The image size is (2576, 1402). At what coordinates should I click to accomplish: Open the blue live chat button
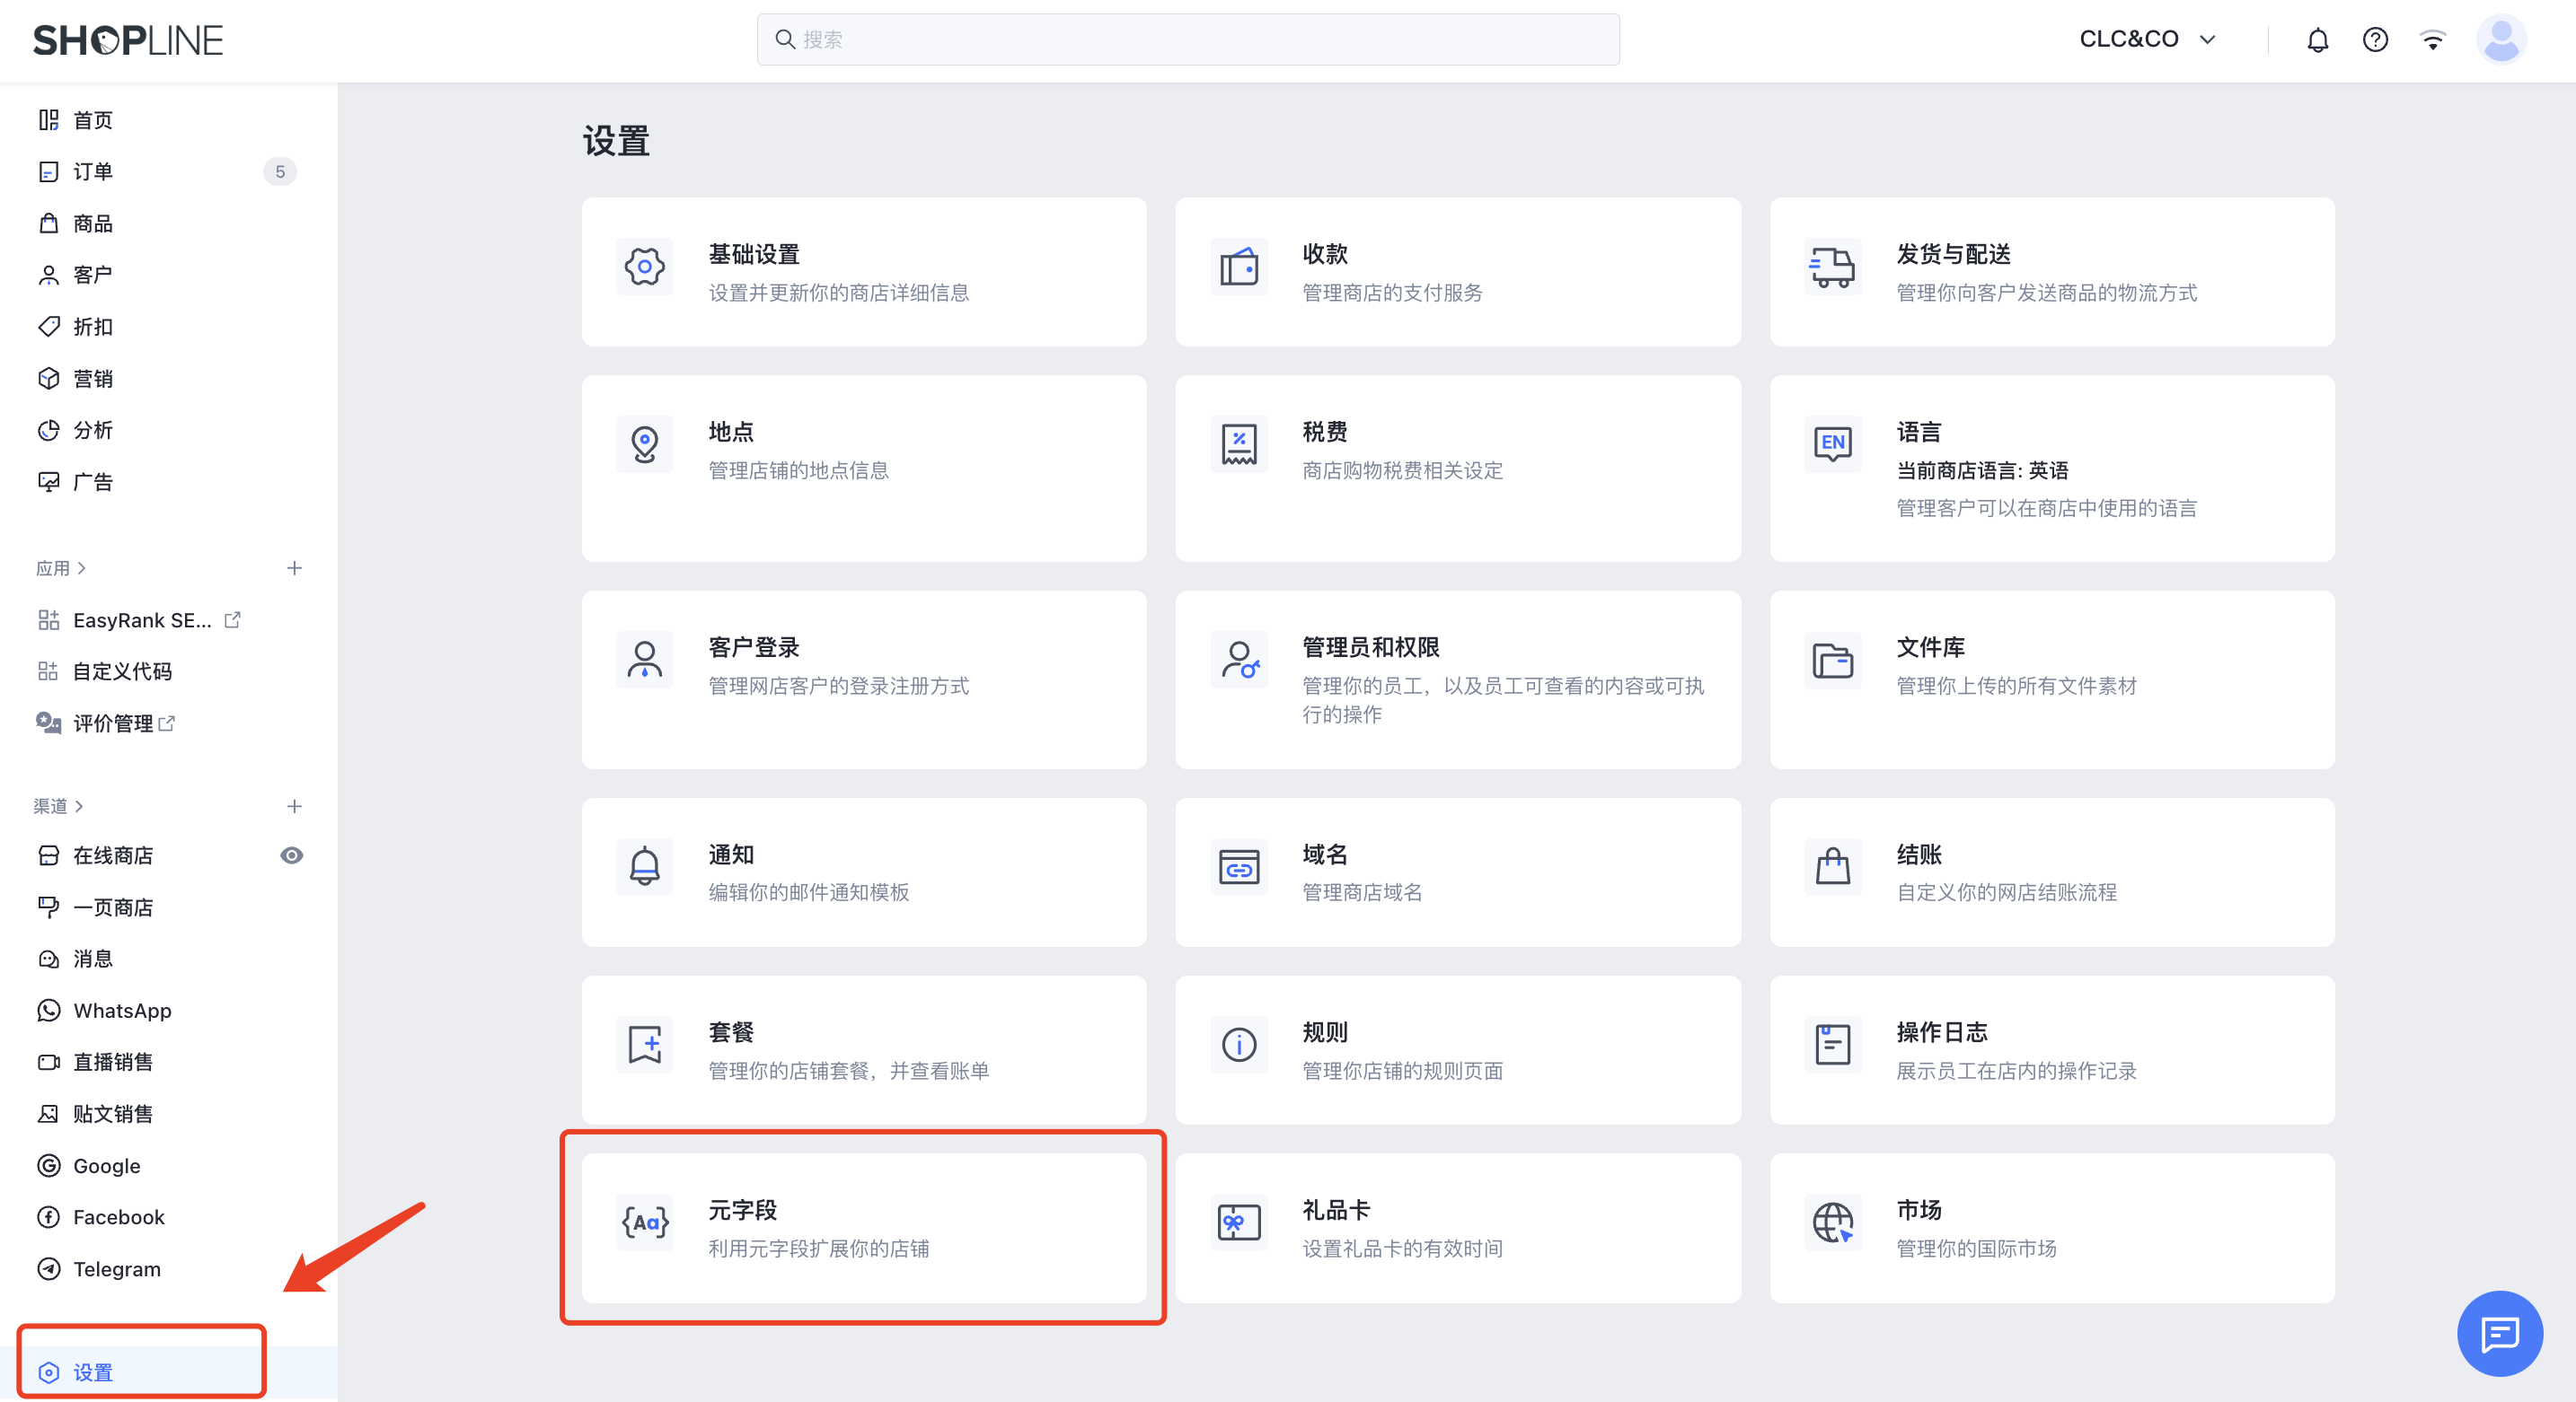(2499, 1333)
